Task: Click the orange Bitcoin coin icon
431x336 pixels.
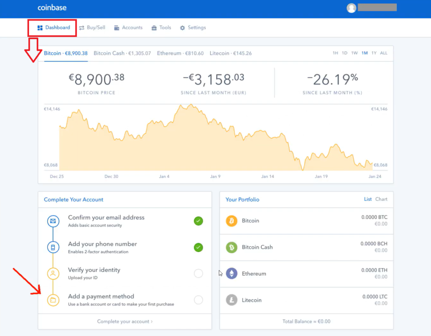Action: (x=231, y=221)
